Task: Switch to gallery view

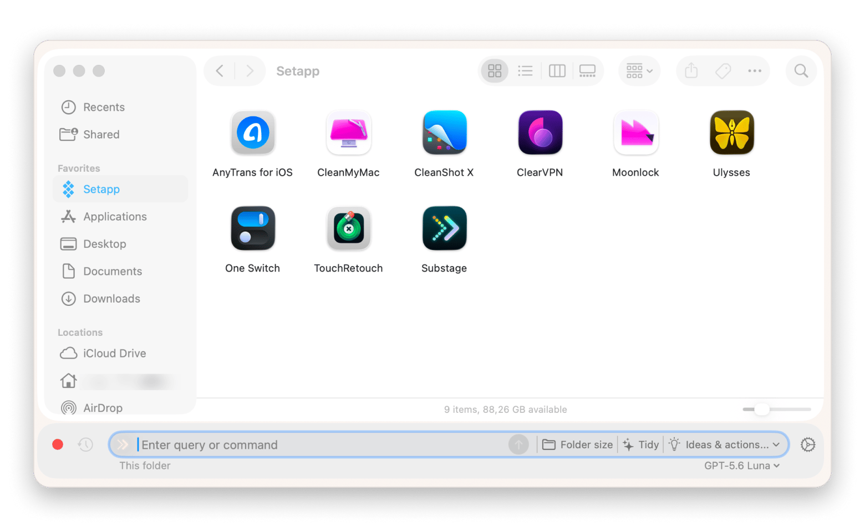Action: point(587,71)
